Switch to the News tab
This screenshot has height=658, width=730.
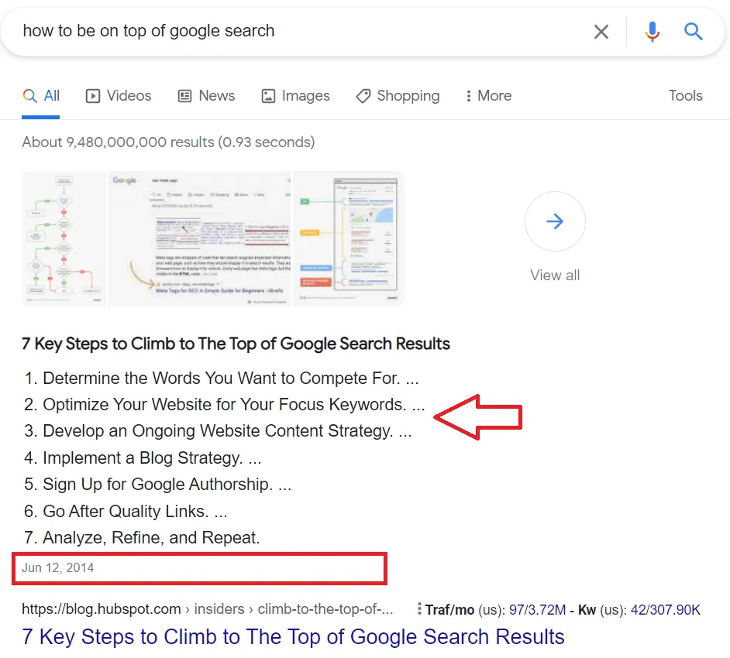206,96
